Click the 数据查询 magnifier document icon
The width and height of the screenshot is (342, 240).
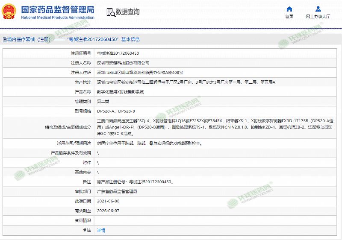tap(110, 12)
